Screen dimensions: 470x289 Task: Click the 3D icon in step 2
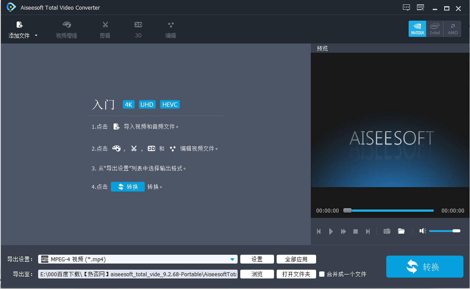tap(151, 148)
